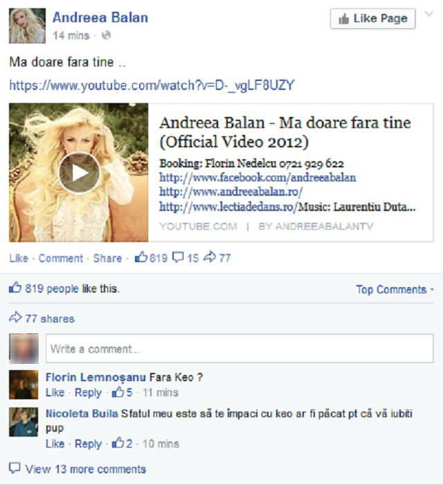Viewport: 443px width, 485px height.
Task: Reply to Nicoleta Buila's comment
Action: click(88, 443)
